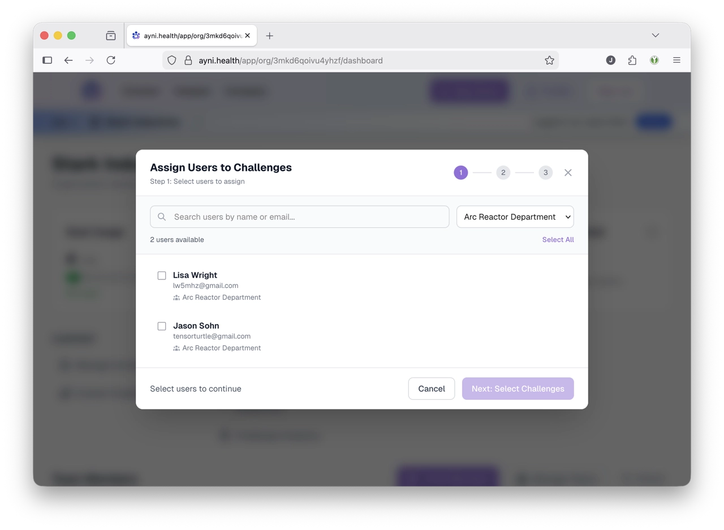Click the tracking protection shield icon
Image resolution: width=724 pixels, height=530 pixels.
coord(171,60)
